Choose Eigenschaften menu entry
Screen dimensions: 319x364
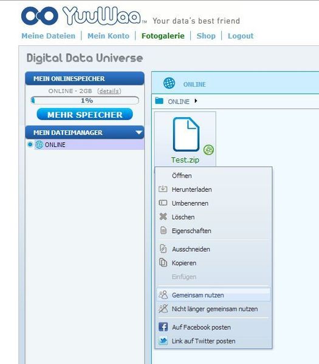point(213,231)
